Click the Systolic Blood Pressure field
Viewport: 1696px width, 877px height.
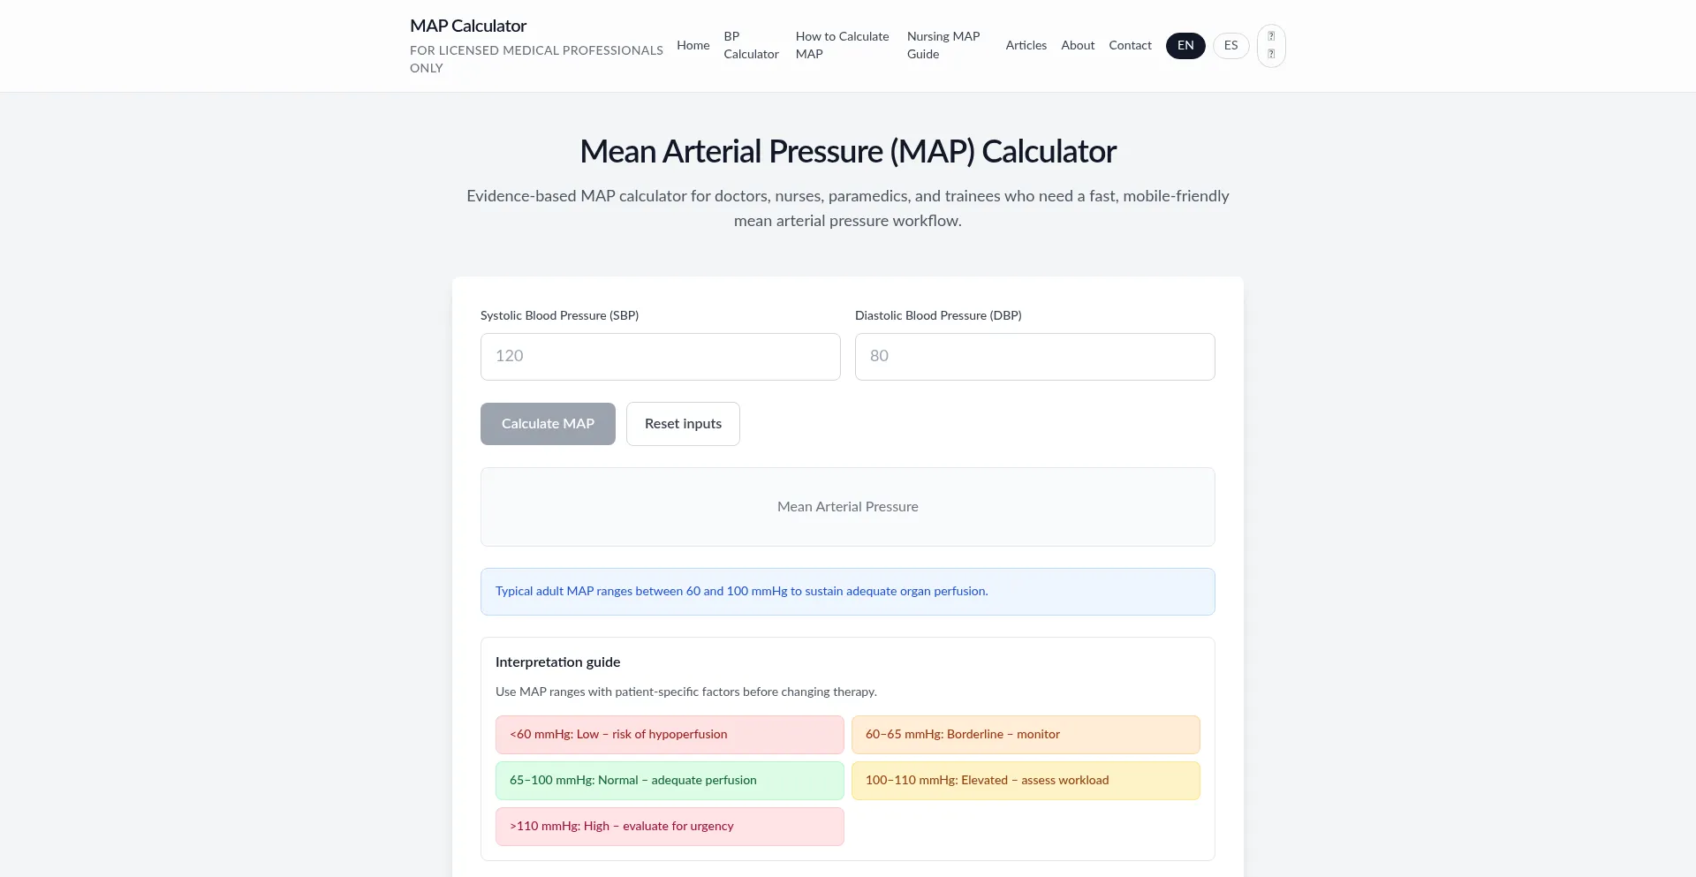pos(660,356)
